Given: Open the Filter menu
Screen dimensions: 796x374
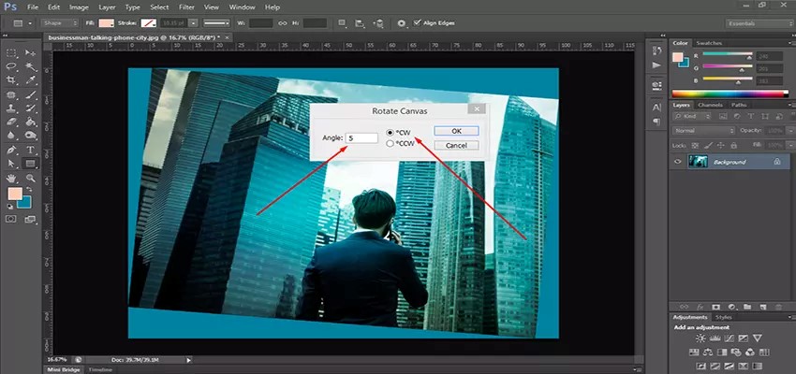Looking at the screenshot, I should 186,7.
